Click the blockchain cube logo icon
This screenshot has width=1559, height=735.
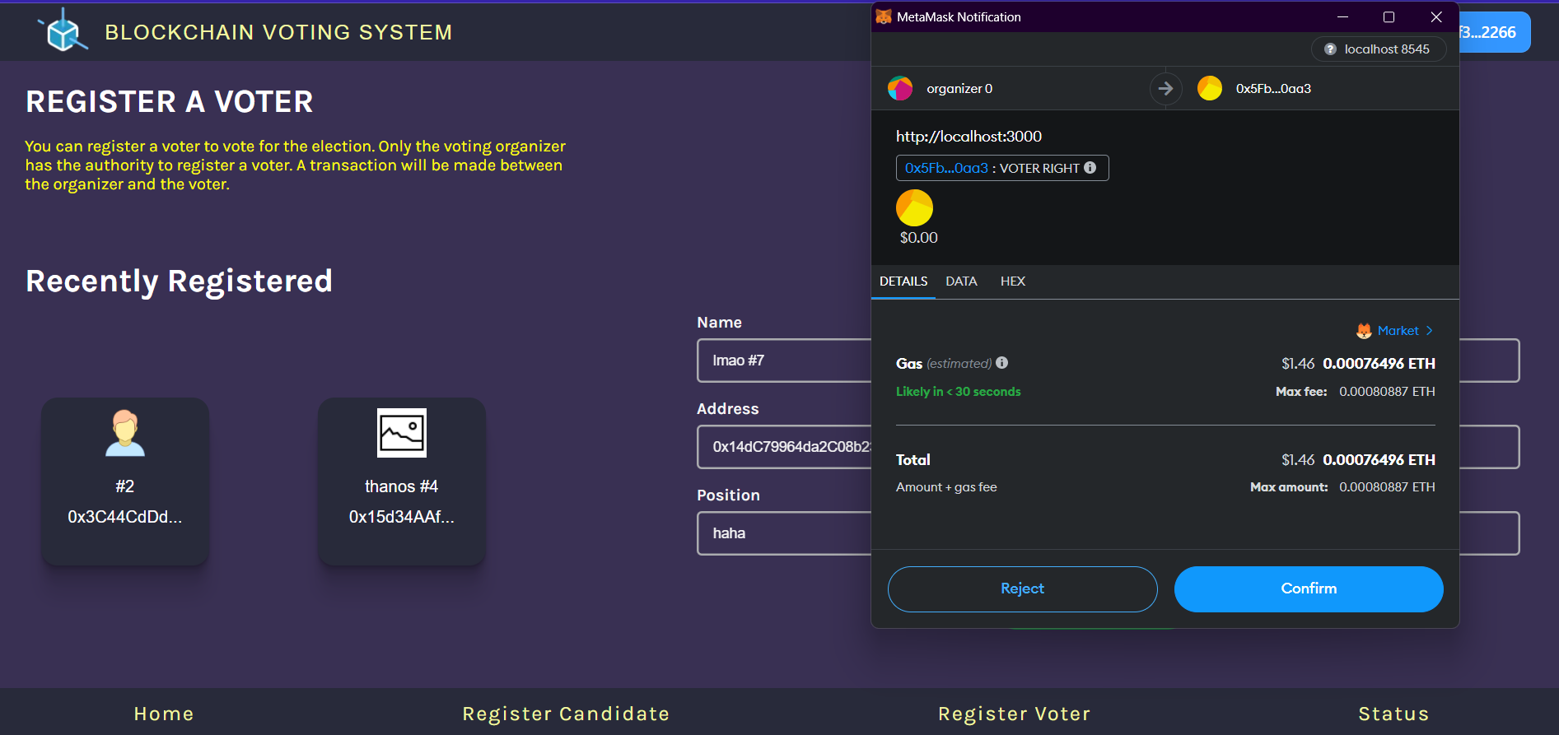click(x=63, y=31)
